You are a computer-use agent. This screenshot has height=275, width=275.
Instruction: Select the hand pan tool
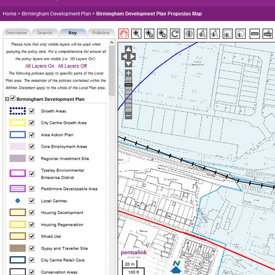coord(123,34)
